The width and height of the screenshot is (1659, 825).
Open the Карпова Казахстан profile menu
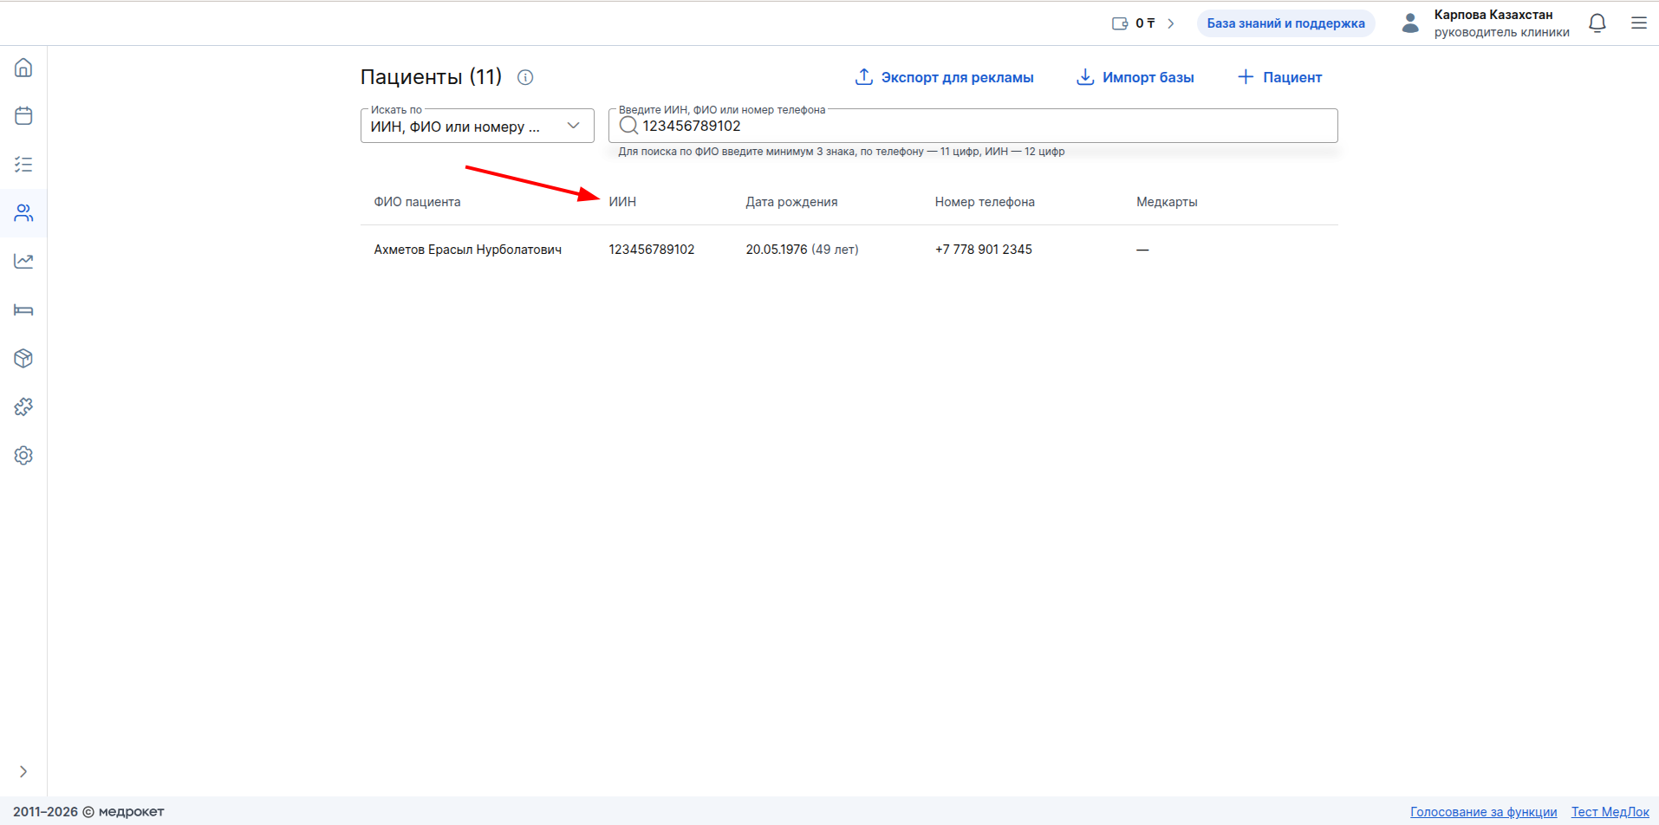(x=1486, y=23)
